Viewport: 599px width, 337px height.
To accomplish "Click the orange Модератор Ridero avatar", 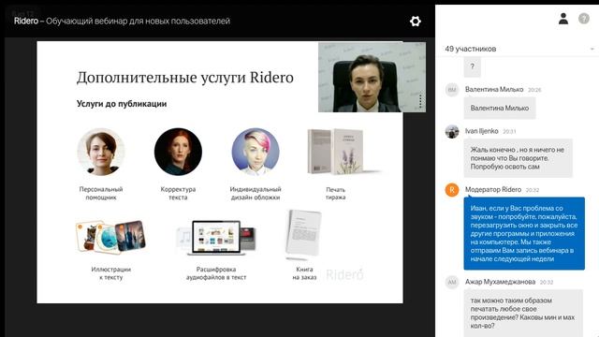I will click(x=452, y=190).
